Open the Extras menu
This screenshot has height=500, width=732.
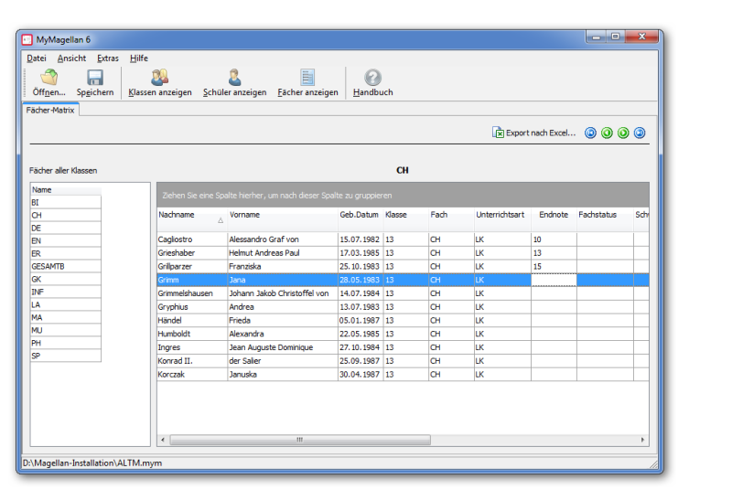point(108,59)
